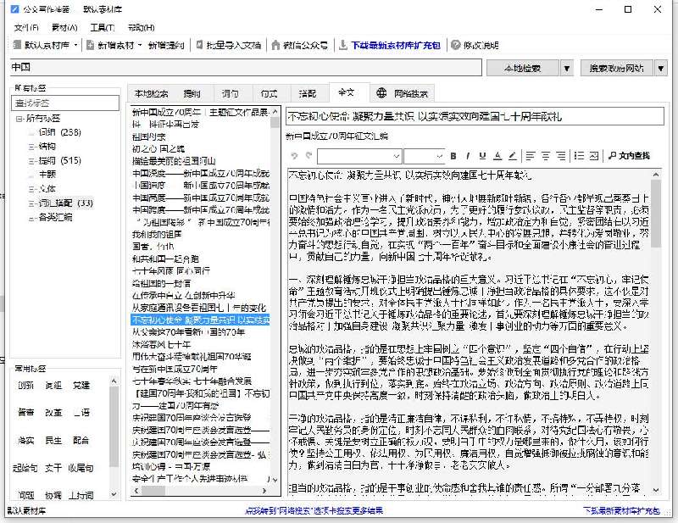Viewport: 678px width, 523px height.
Task: Toggle Bold formatting in the editor
Action: click(453, 156)
